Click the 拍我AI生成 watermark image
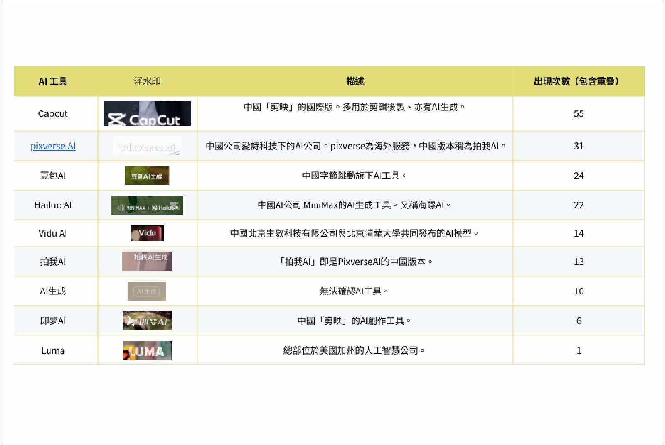The width and height of the screenshot is (665, 445). coord(147,262)
